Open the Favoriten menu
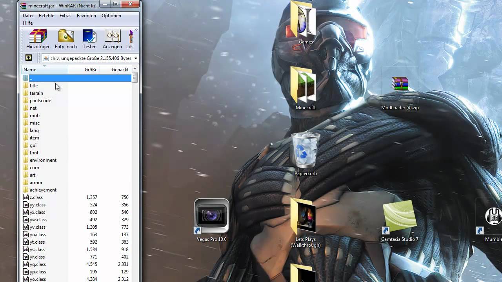 pos(86,16)
